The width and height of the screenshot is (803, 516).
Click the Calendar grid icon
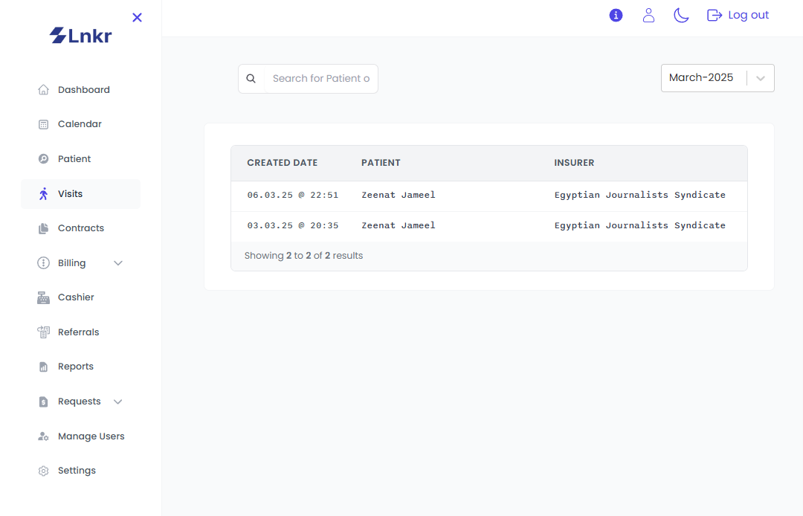[44, 124]
